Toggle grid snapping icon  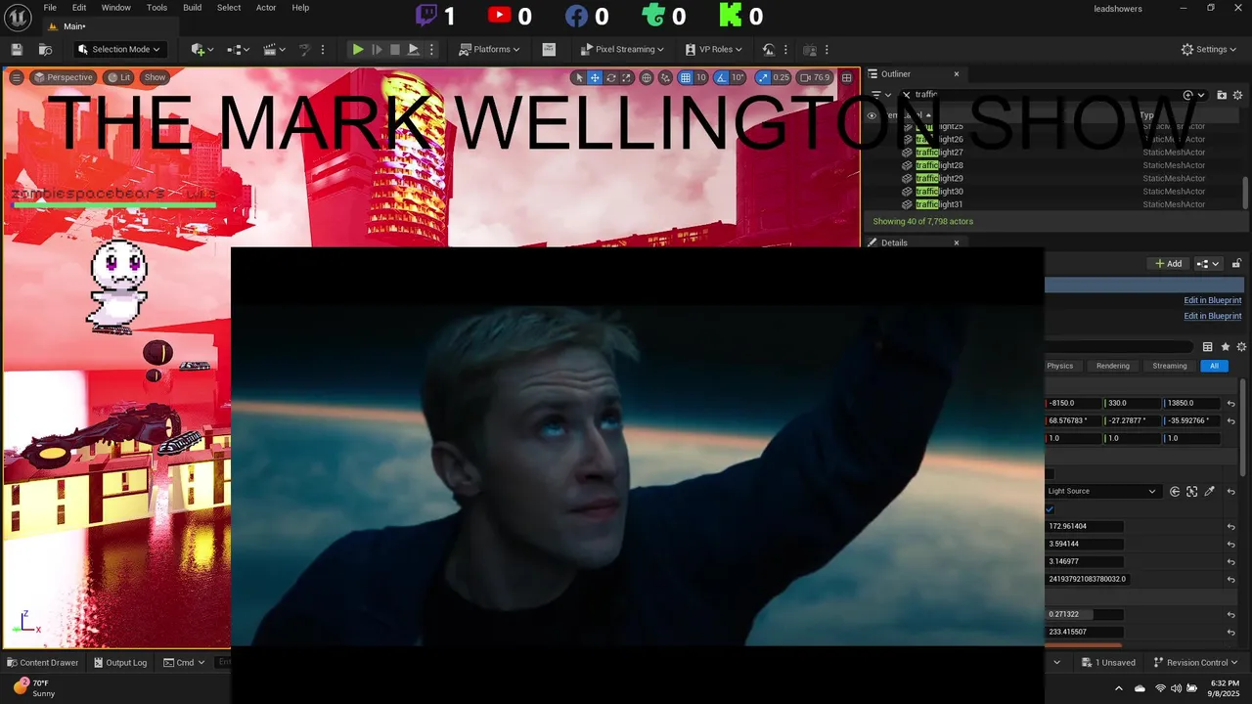(x=686, y=77)
